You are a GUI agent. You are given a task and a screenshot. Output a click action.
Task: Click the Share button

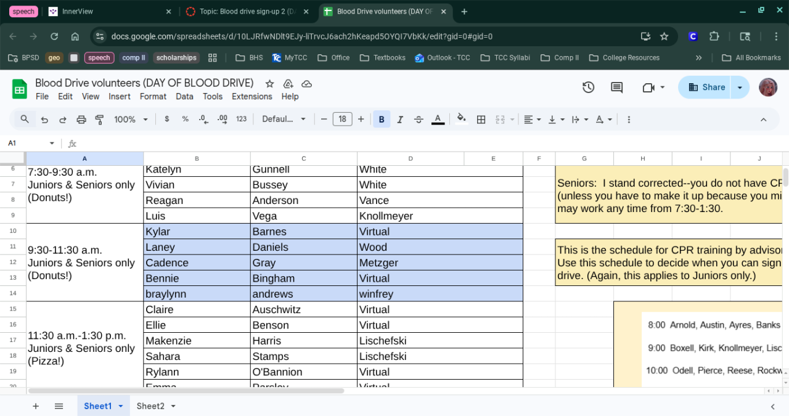[x=706, y=88]
